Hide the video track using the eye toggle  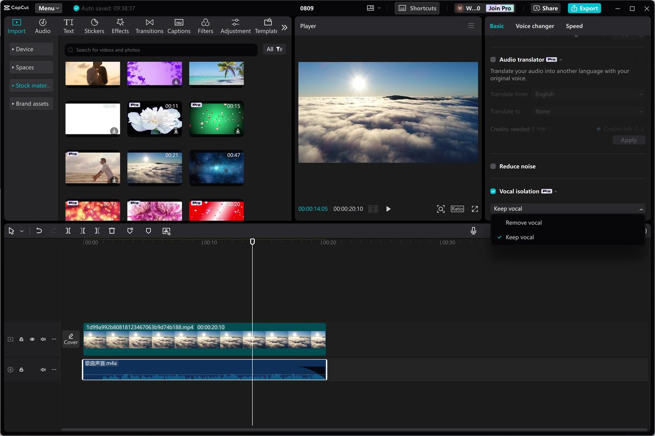click(32, 339)
